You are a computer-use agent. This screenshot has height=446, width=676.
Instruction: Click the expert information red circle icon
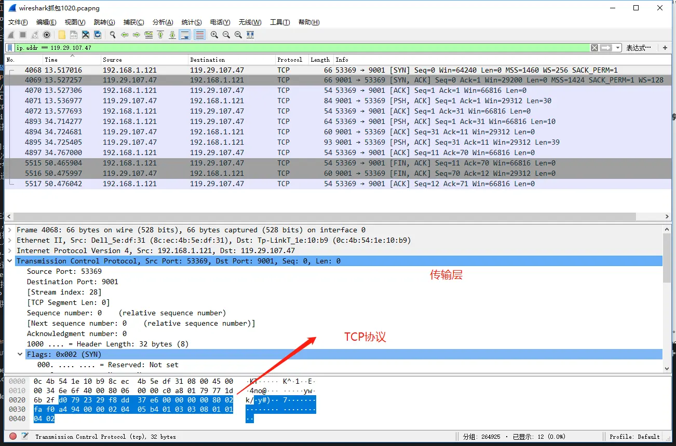click(13, 436)
